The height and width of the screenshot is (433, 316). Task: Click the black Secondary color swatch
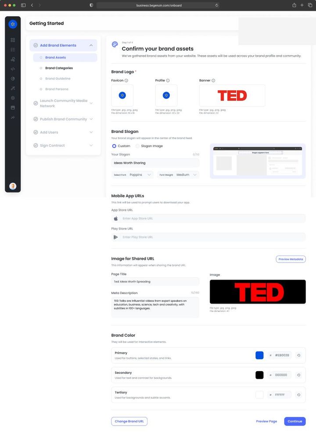pyautogui.click(x=259, y=375)
